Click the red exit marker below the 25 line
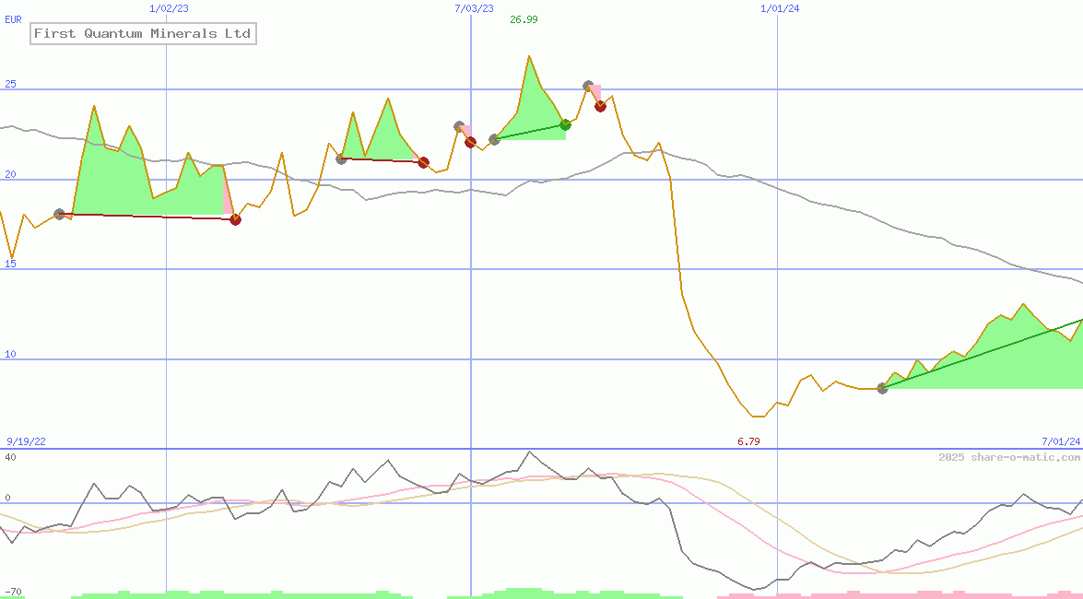This screenshot has width=1083, height=599. pos(601,106)
